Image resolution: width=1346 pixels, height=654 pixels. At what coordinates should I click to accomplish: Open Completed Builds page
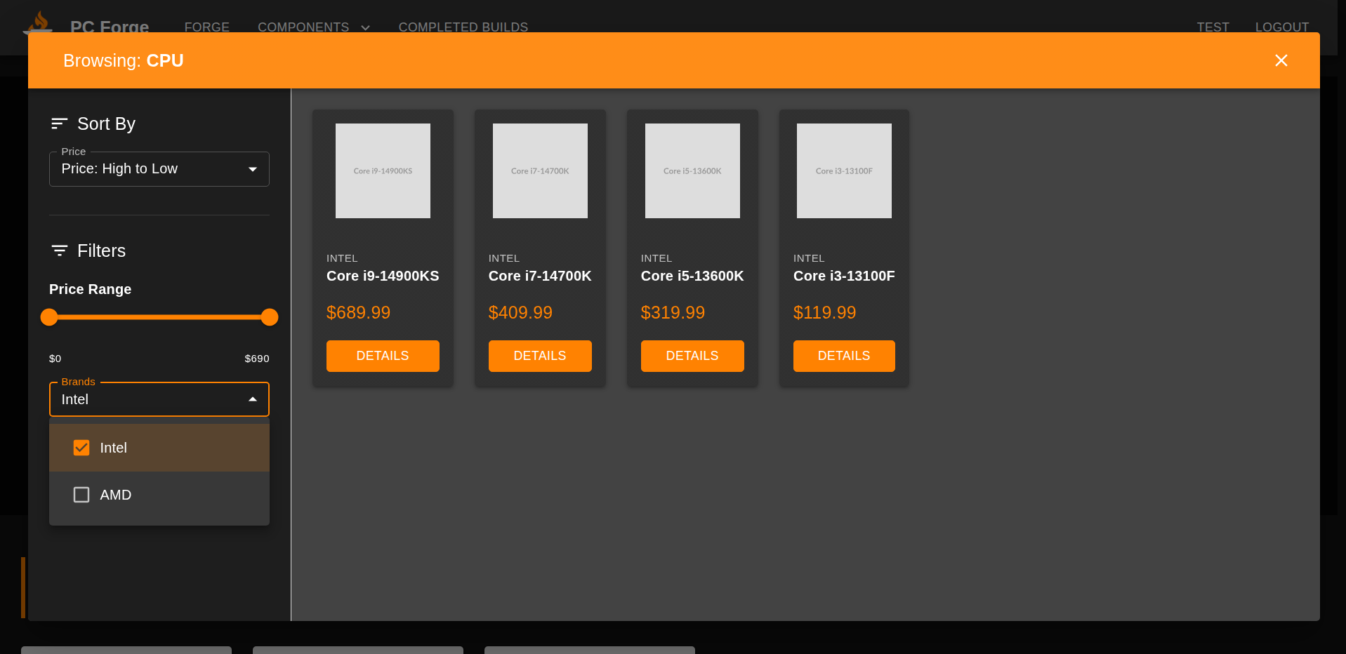(463, 27)
